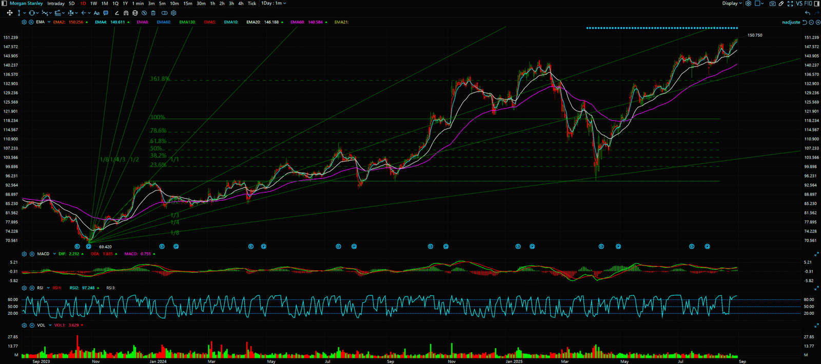This screenshot has width=821, height=364.
Task: Open MACD indicator settings gear
Action: (24, 254)
